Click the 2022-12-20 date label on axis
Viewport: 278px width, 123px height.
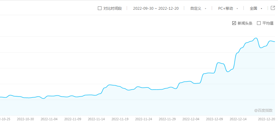267,119
